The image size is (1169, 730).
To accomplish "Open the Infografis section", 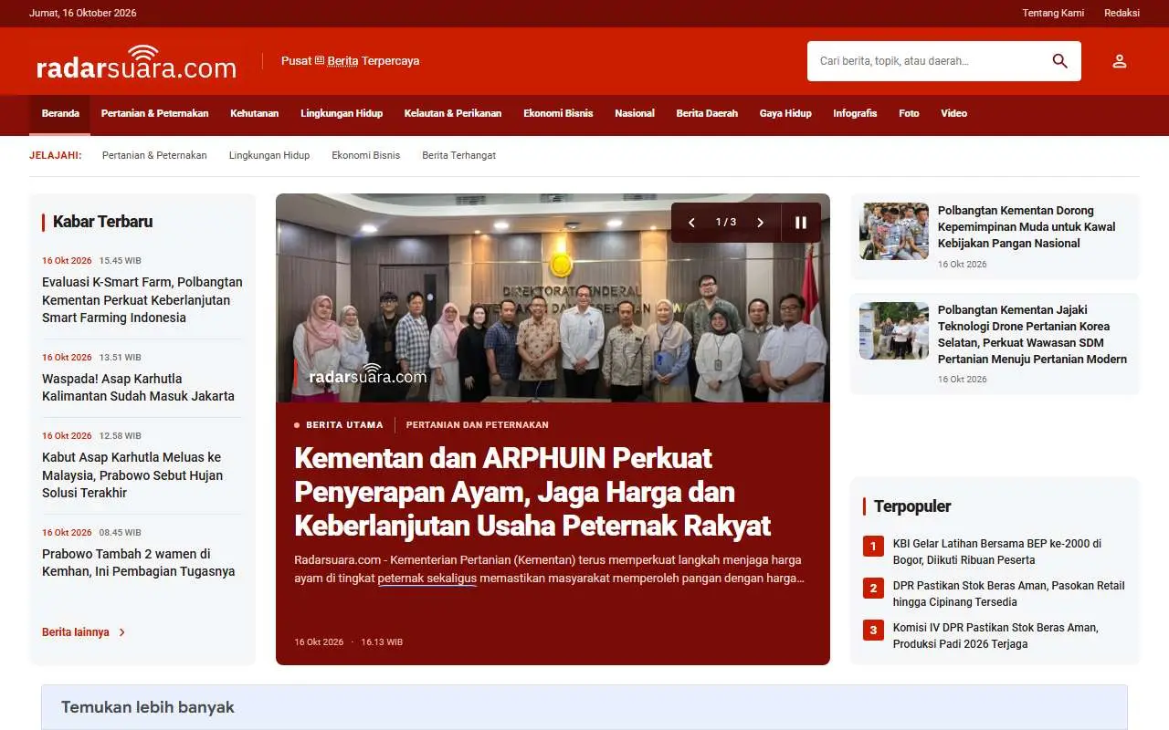I will (x=855, y=114).
